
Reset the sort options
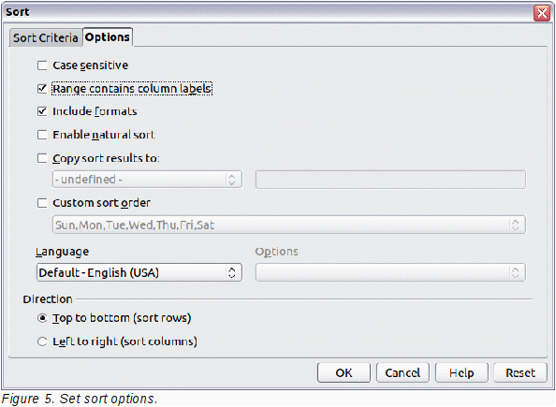point(520,372)
